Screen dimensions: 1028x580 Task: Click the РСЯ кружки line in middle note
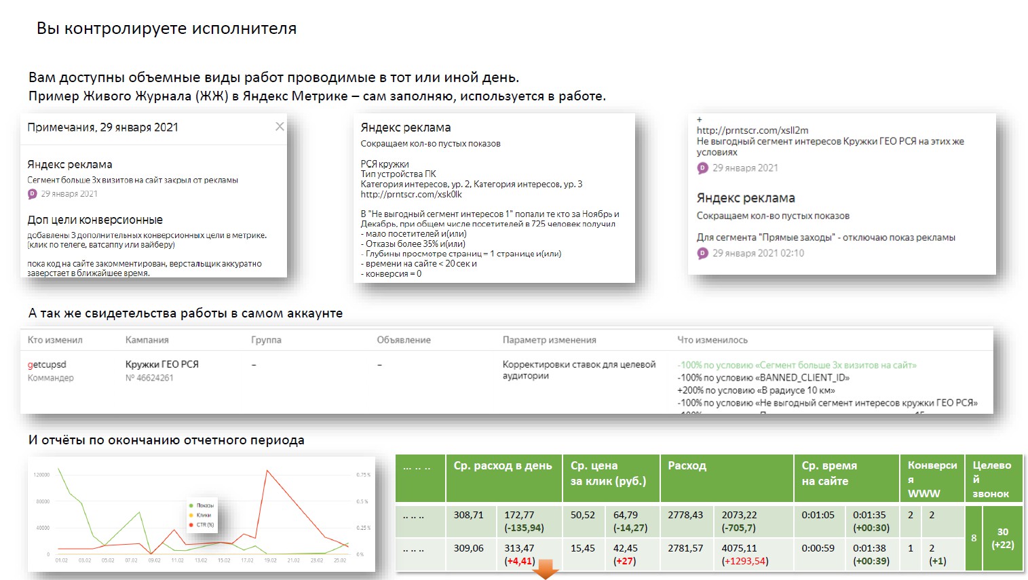coord(385,164)
